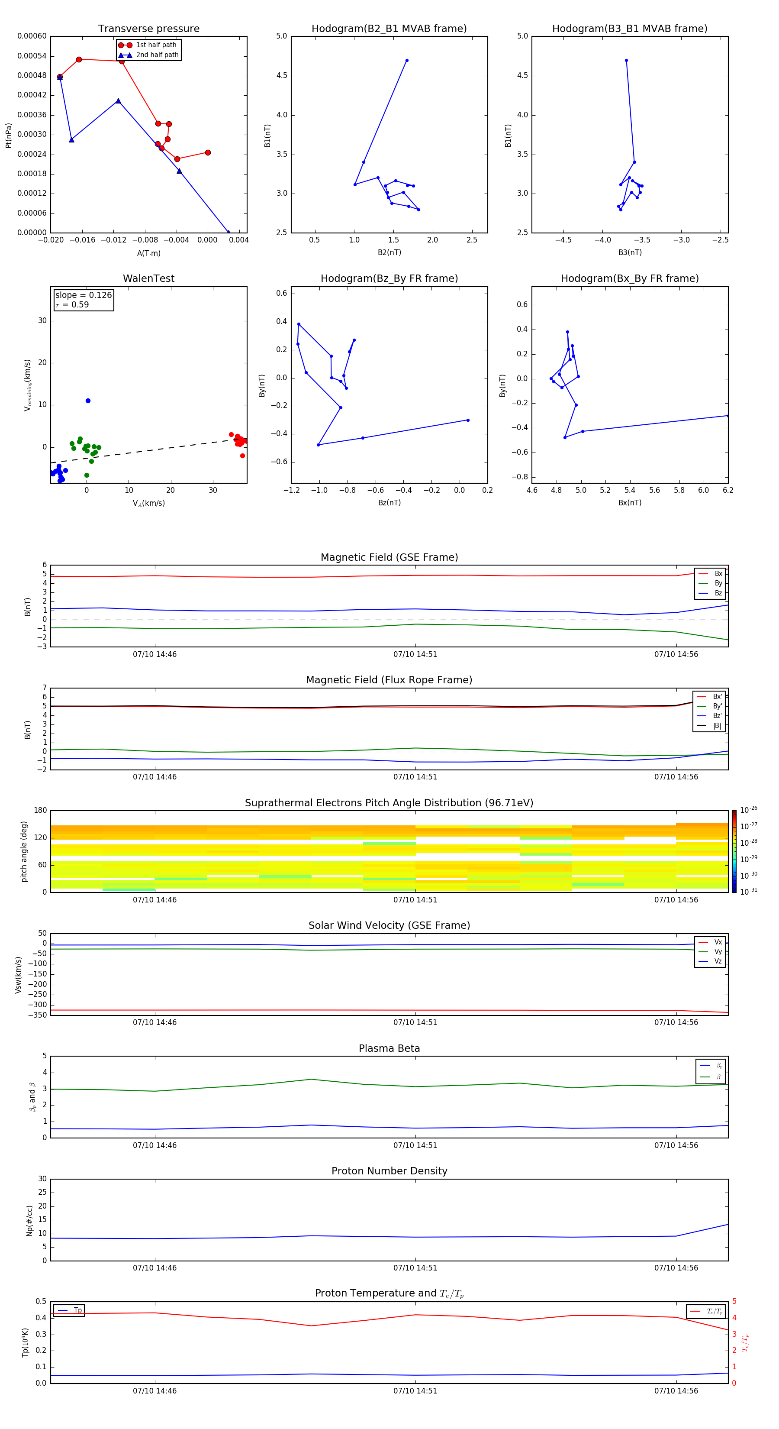Click the 'WalenTest' plot title
This screenshot has height=1429, width=779.
pos(148,278)
